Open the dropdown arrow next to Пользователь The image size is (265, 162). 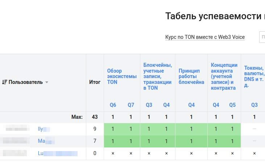click(x=47, y=82)
